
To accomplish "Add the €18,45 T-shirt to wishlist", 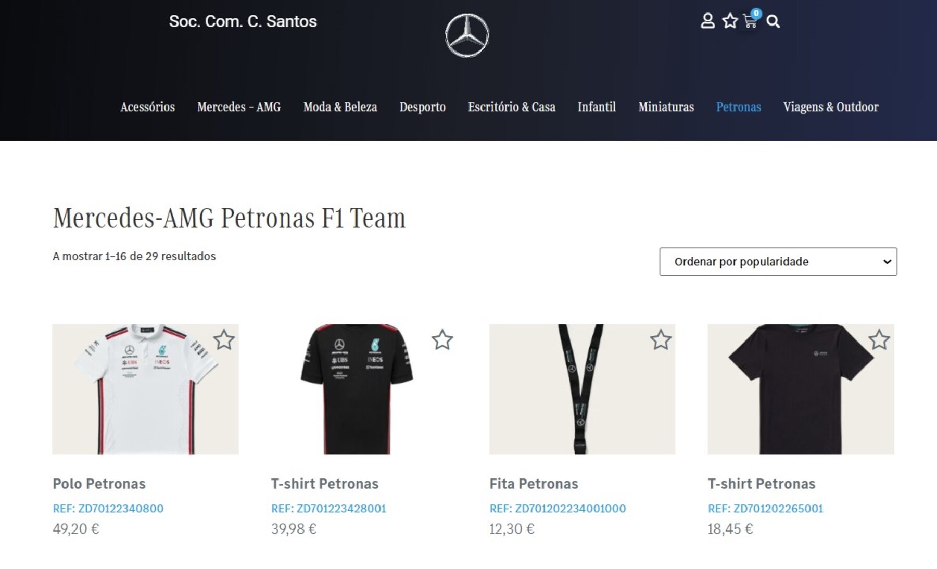I will coord(879,340).
